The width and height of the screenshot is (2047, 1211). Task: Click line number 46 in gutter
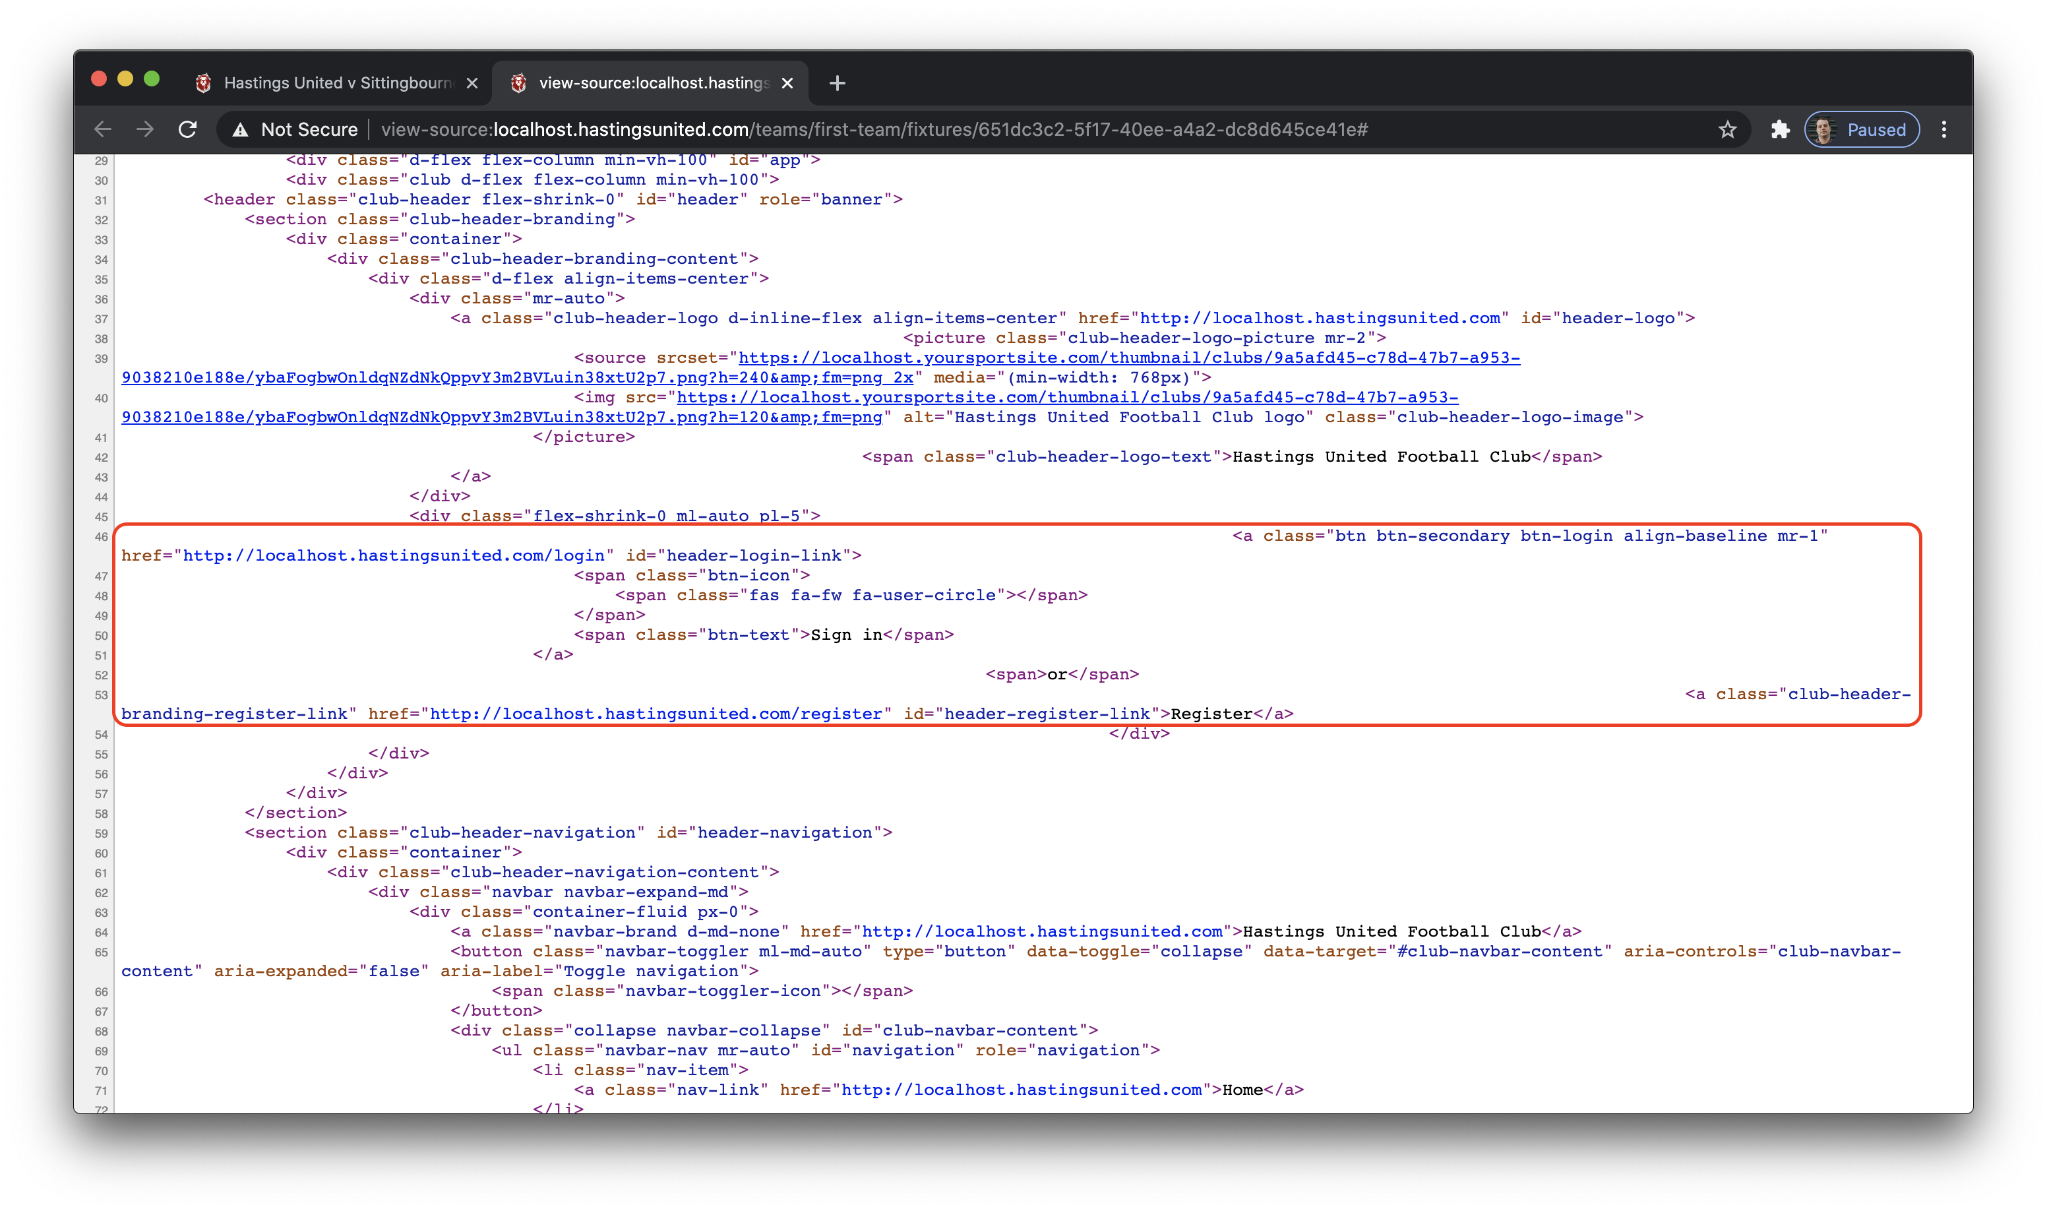101,537
